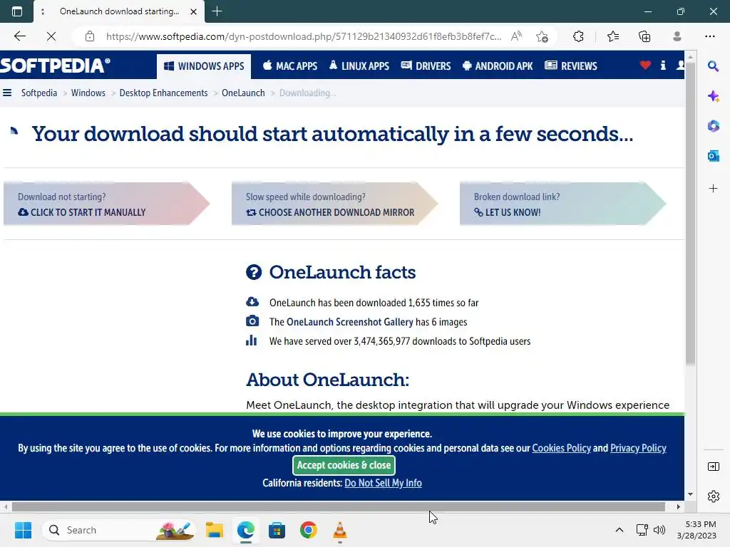The height and width of the screenshot is (547, 730).
Task: Open the Copilot sparkle sidebar icon
Action: click(x=713, y=96)
